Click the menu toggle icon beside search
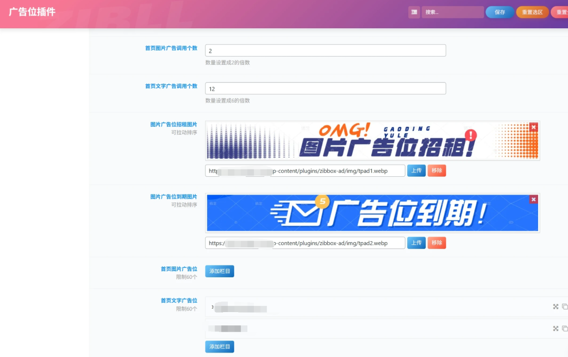The height and width of the screenshot is (357, 568). point(414,12)
